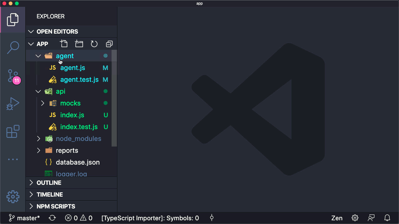Click the reports folder label
Viewport: 399px width, 224px height.
[67, 151]
